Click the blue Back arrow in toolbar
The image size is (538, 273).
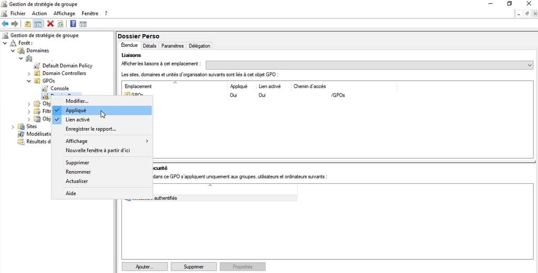pyautogui.click(x=5, y=24)
